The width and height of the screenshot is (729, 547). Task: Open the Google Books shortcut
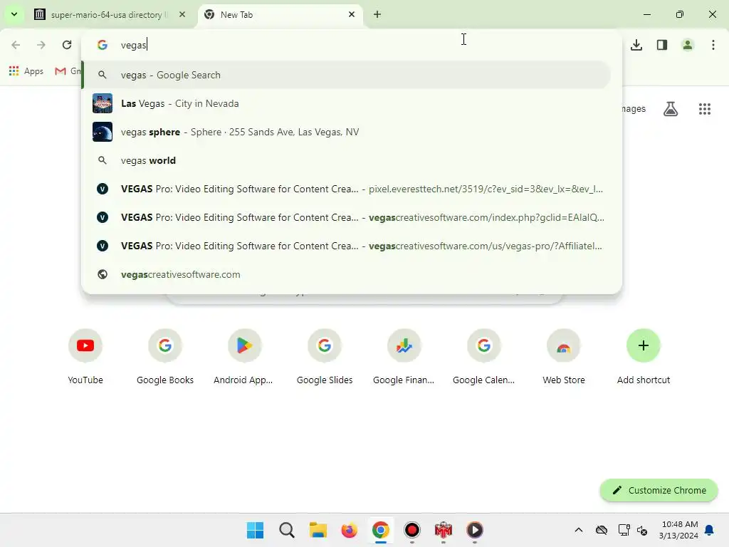point(165,357)
